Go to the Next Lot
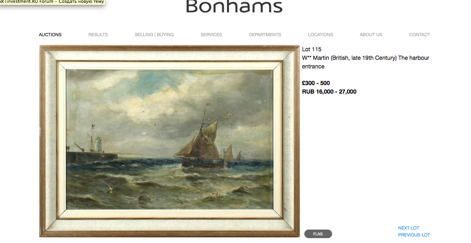This screenshot has height=243, width=471. (x=408, y=228)
